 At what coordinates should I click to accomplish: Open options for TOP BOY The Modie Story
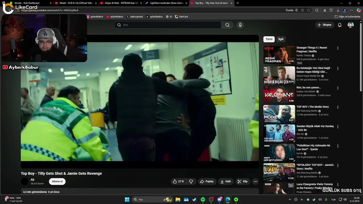click(338, 107)
